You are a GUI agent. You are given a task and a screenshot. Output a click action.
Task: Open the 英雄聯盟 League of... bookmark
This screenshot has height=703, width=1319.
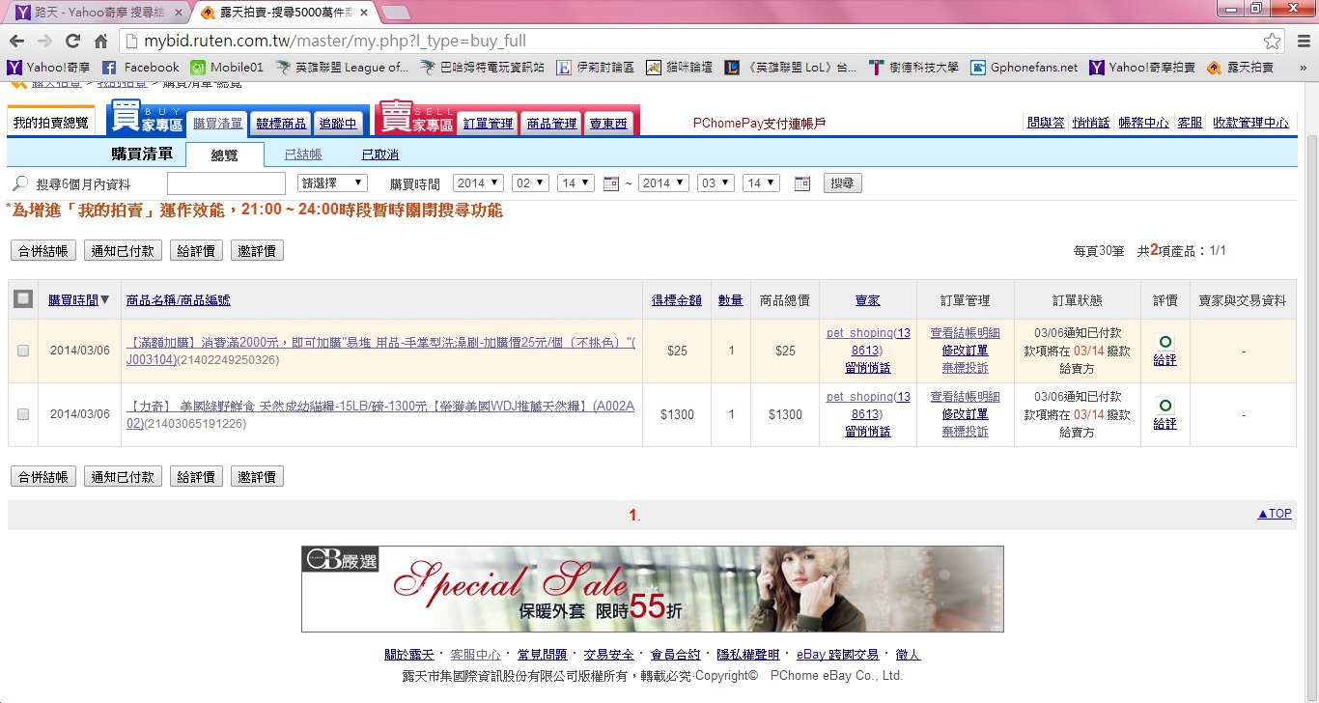click(x=343, y=68)
